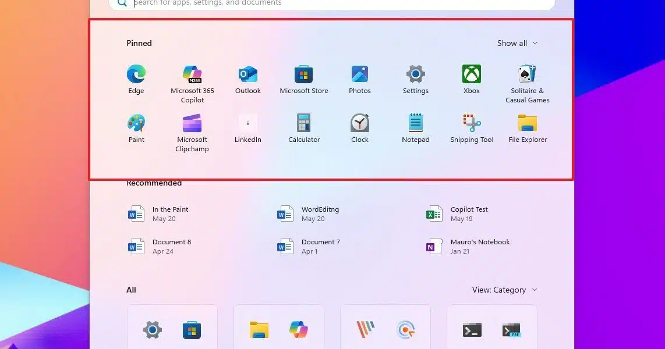Click the Start menu search box
This screenshot has height=349, width=665.
click(x=332, y=3)
